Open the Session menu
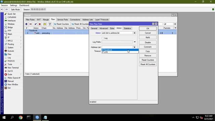215x121 pixels. [x=4, y=5]
